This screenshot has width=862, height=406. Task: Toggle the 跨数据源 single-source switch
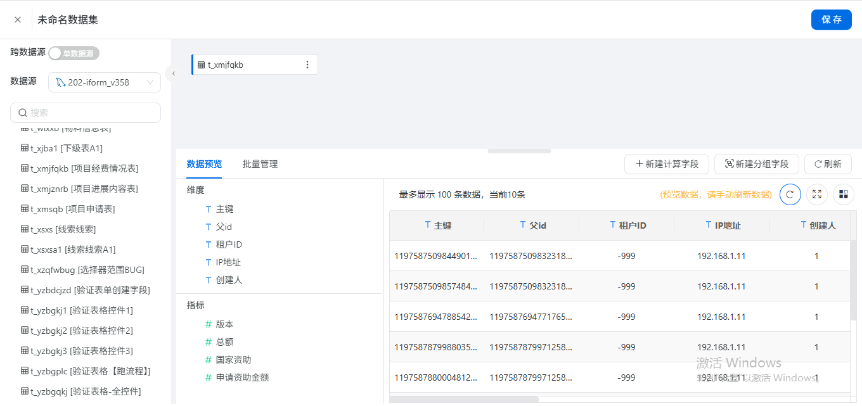74,53
